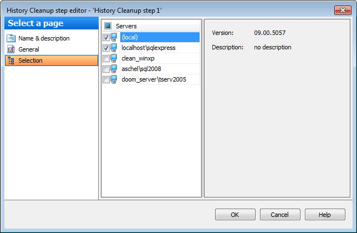Check the doom_server\tserv2005 checkbox
357x233 pixels.
click(106, 79)
